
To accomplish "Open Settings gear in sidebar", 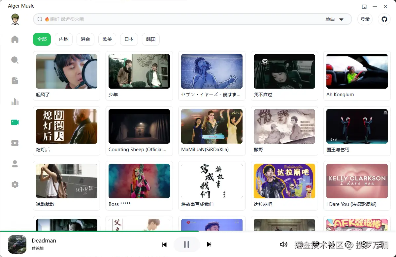I will click(x=15, y=185).
